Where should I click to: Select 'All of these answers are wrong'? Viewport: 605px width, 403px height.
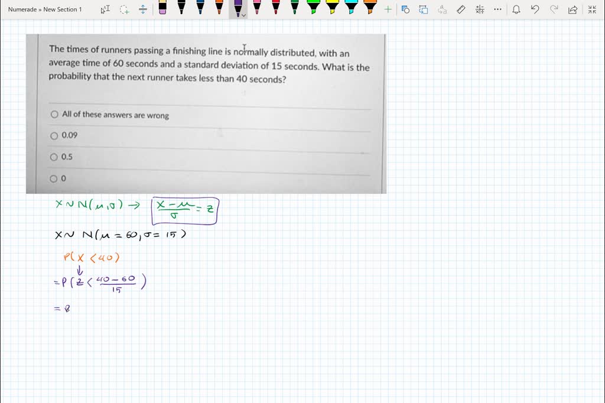tap(54, 114)
